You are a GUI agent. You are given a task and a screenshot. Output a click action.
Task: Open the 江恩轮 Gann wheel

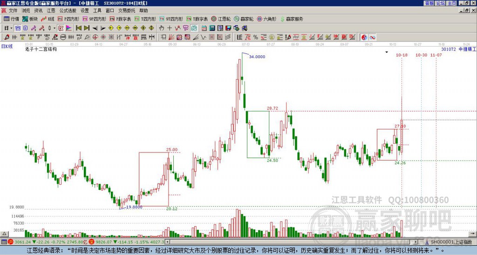coord(221,19)
